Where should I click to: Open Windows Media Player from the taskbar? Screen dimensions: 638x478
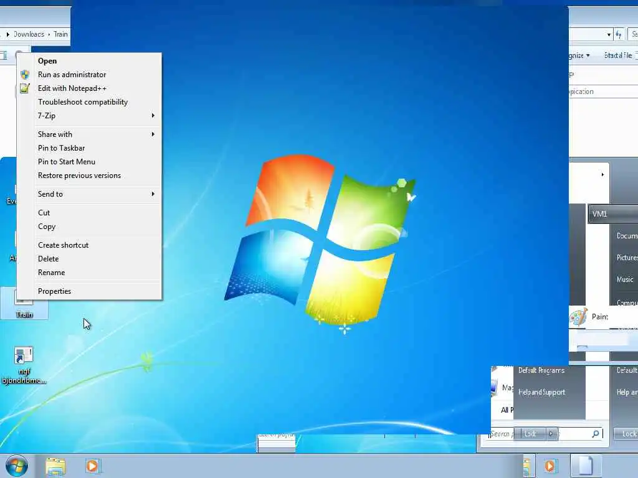tap(92, 466)
